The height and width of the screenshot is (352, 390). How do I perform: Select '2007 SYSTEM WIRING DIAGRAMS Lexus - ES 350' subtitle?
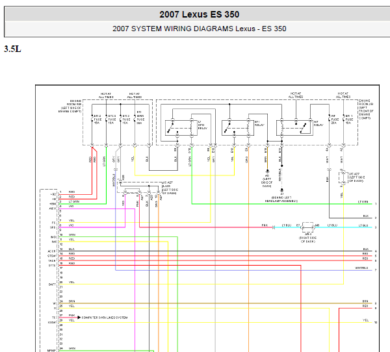tap(200, 29)
